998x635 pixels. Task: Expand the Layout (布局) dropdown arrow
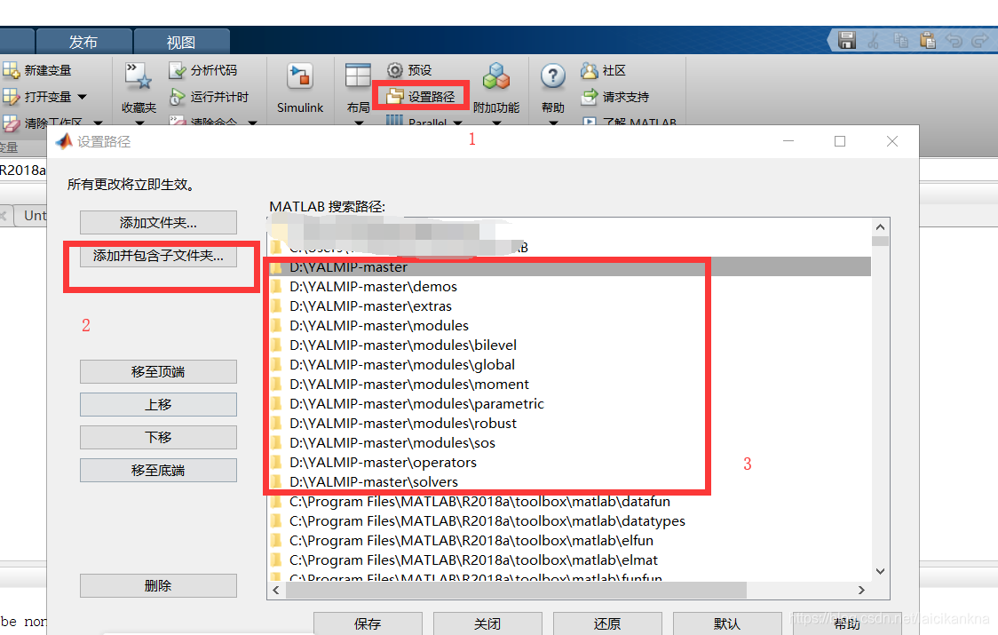point(359,123)
